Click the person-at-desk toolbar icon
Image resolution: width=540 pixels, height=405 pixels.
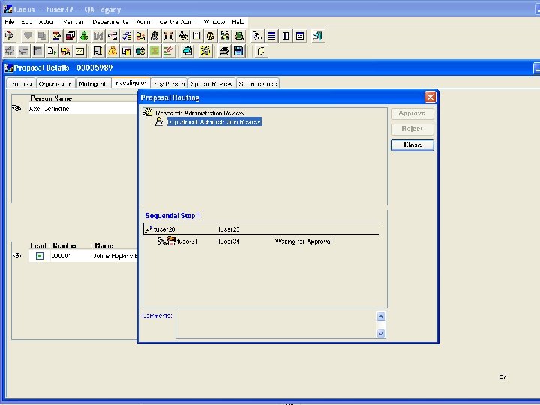(183, 36)
